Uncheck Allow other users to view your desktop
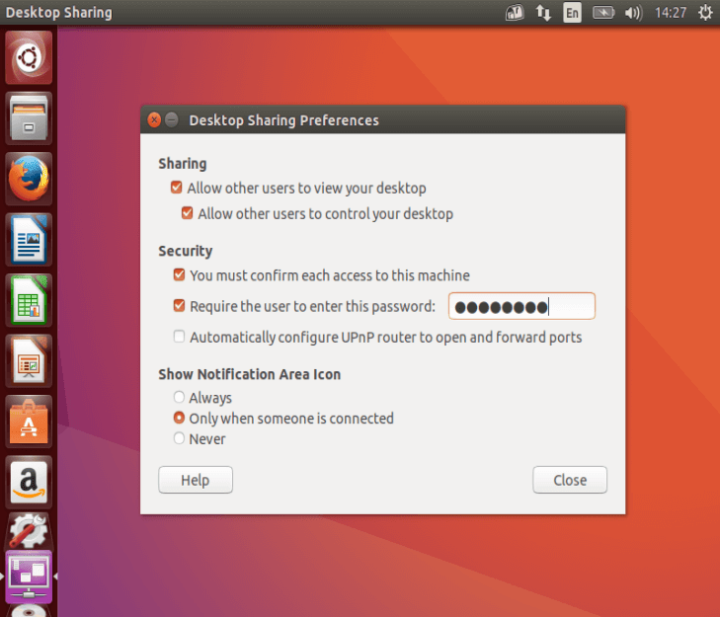The width and height of the screenshot is (720, 617). (x=177, y=188)
